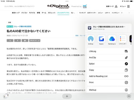
Task: Choose the ArcClip action
Action: pyautogui.click(x=108, y=58)
